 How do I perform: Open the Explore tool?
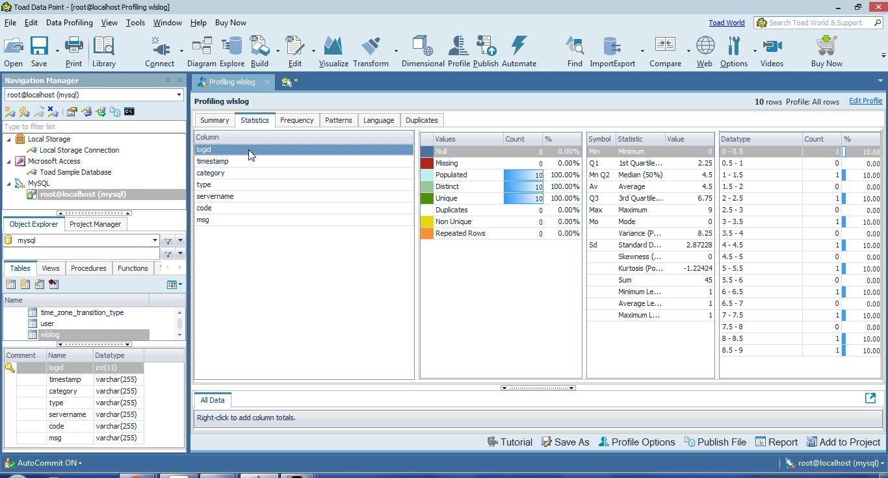[231, 51]
